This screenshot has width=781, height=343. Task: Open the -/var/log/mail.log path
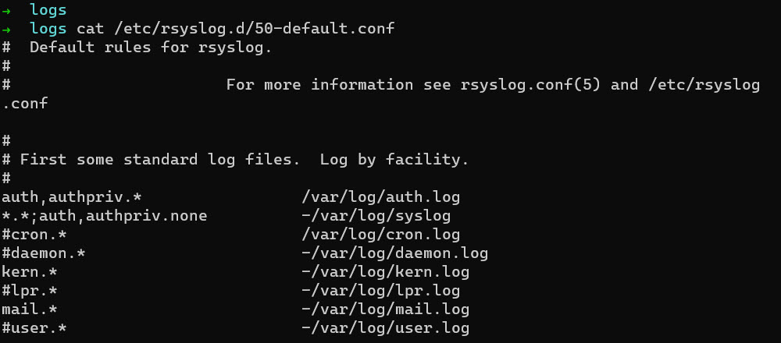coord(385,309)
